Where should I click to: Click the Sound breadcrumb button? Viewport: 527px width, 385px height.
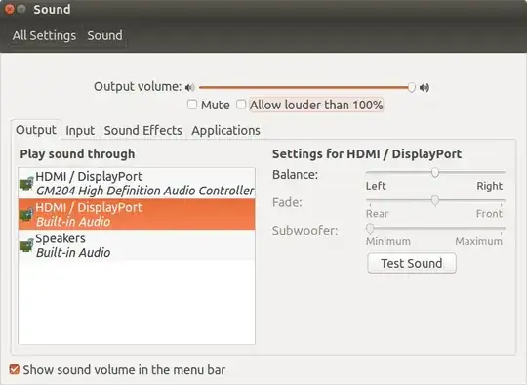[x=104, y=35]
